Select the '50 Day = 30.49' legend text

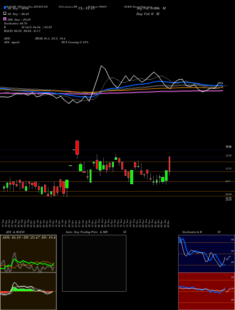[18, 14]
